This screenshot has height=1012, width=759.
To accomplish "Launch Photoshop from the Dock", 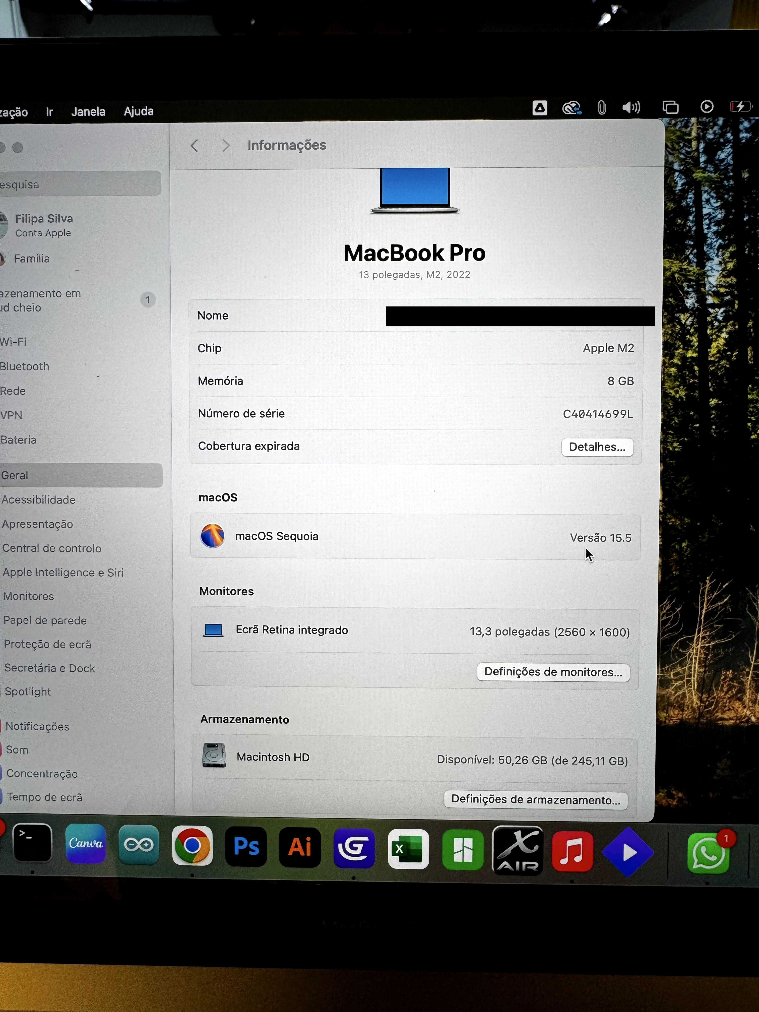I will [x=246, y=846].
